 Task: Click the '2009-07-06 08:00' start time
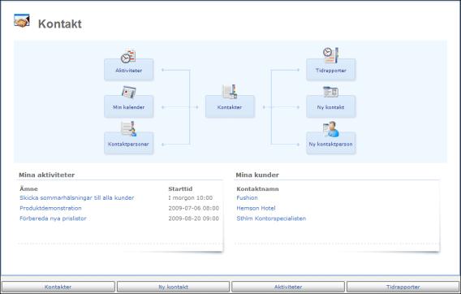click(193, 208)
